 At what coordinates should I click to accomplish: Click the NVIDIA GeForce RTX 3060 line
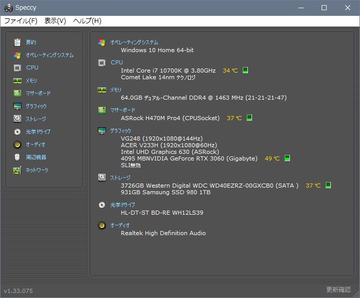[189, 158]
